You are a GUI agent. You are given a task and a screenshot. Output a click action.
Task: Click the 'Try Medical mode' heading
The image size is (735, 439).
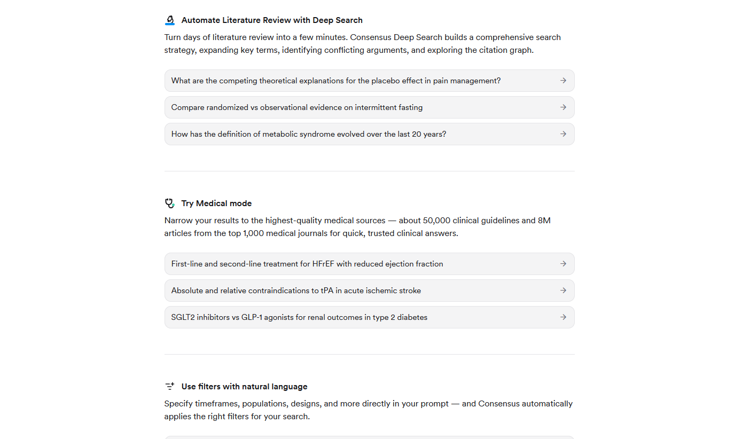point(216,203)
